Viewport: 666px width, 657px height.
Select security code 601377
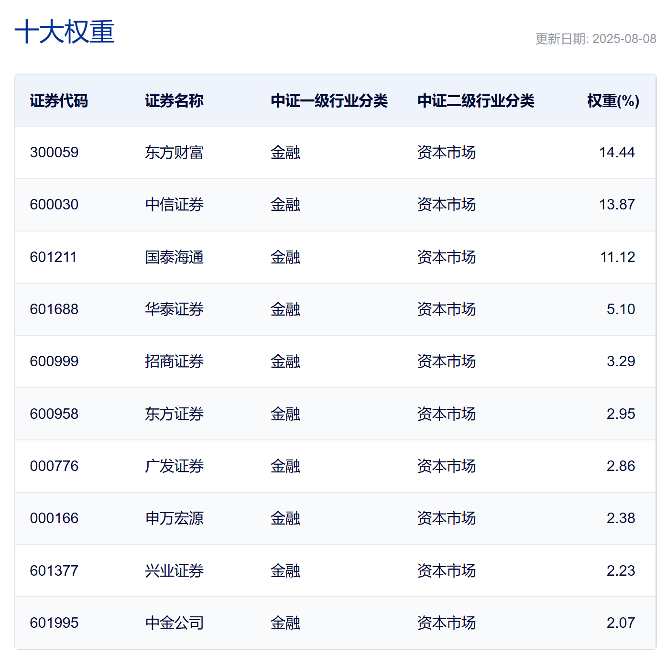tap(54, 571)
